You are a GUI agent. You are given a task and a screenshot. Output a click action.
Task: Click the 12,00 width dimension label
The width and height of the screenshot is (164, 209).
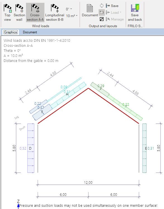tap(88, 182)
